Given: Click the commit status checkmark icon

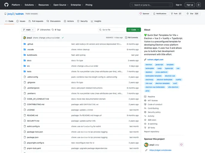Looking at the screenshot, I should pos(63,38).
